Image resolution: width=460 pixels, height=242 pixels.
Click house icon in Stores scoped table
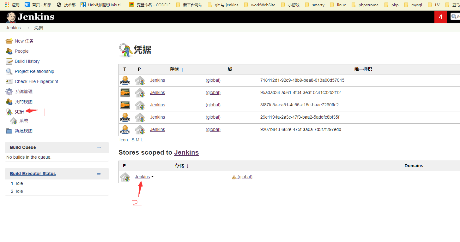125,177
